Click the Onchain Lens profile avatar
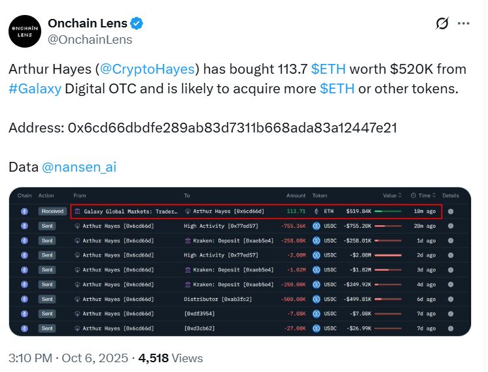 (24, 31)
